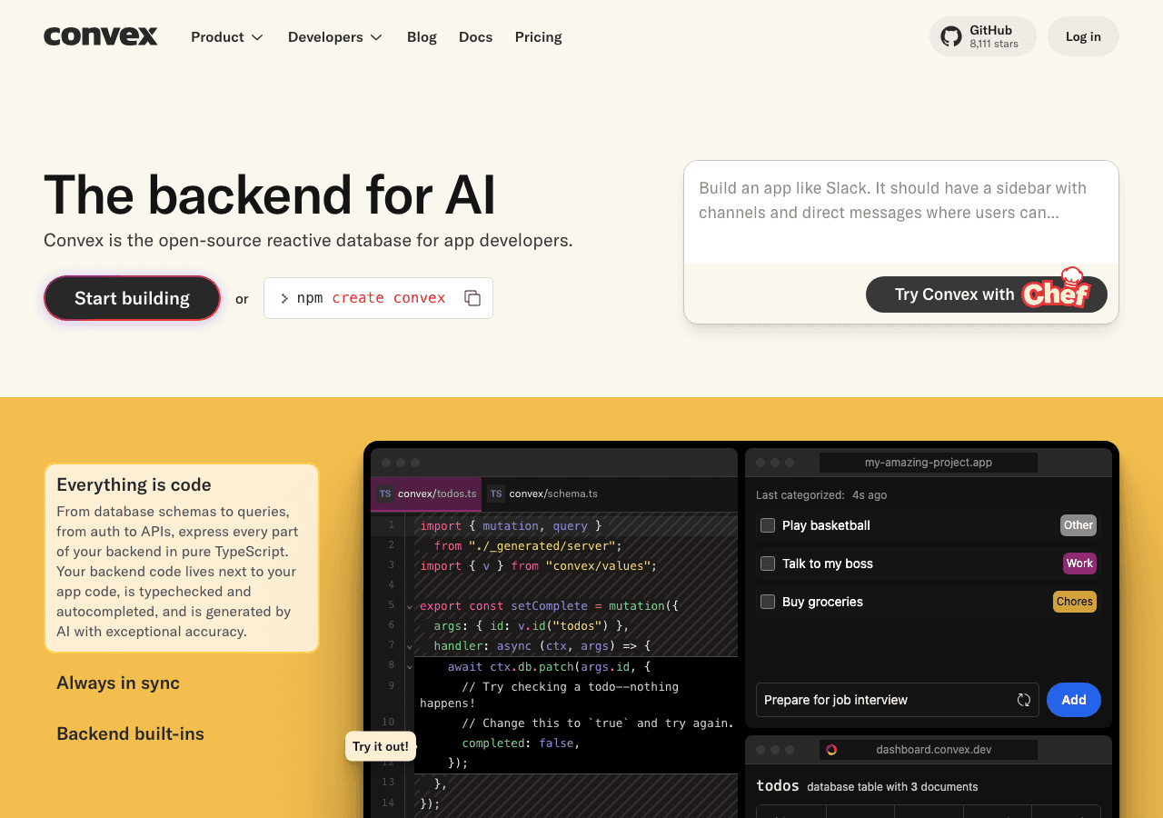Open the Developers dropdown menu
The height and width of the screenshot is (818, 1163).
tap(334, 37)
